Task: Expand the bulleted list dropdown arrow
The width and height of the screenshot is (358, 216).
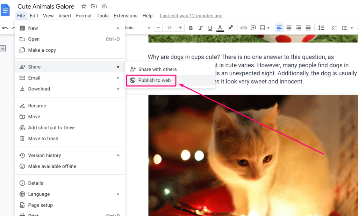Action: coord(352,28)
